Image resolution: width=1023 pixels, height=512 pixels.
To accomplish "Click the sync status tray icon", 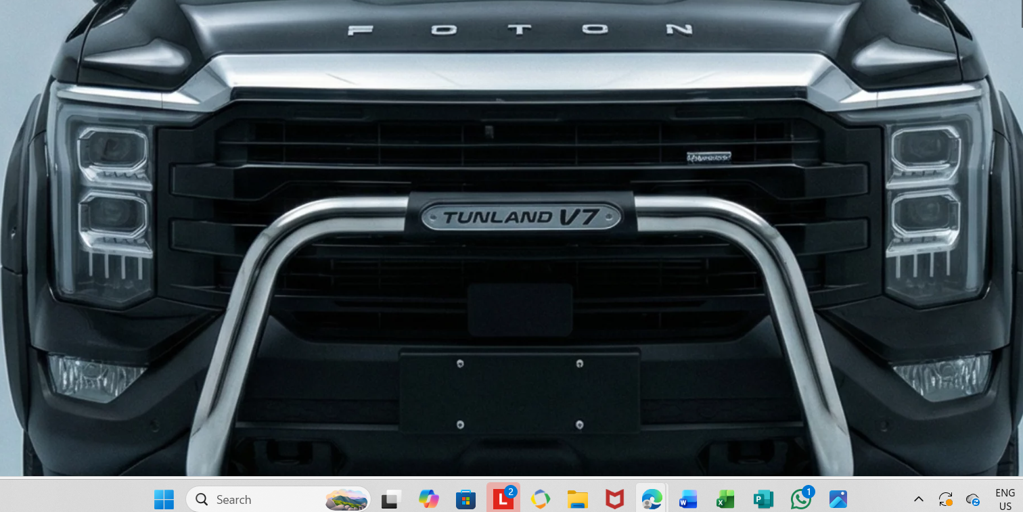I will point(946,500).
